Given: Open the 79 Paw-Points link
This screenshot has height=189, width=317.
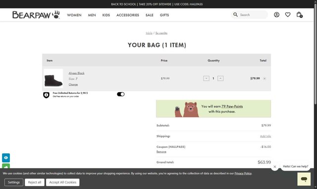Looking at the screenshot, I should (x=232, y=106).
